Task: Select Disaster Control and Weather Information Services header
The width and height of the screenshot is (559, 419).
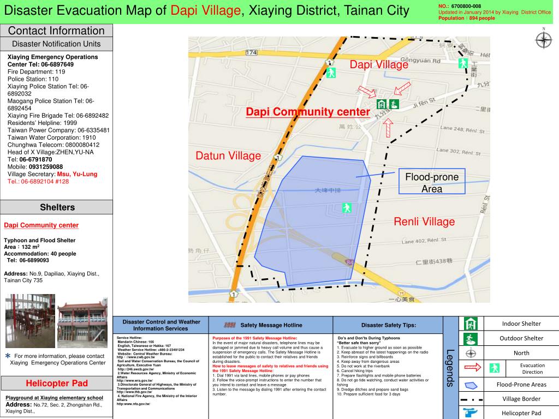Action: (x=161, y=325)
